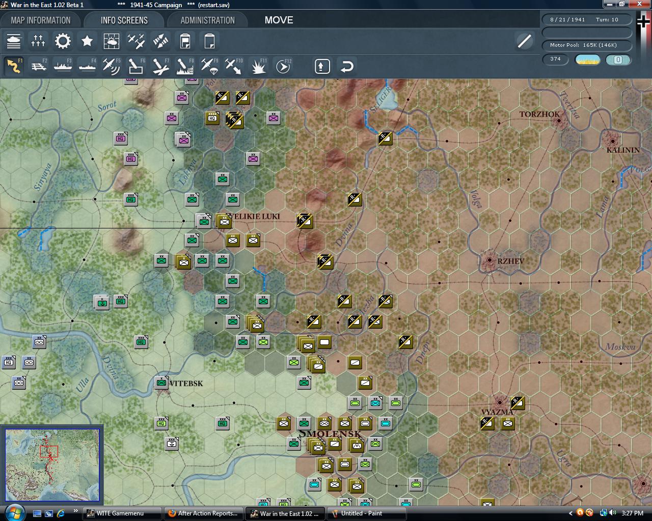
Task: Click the German cross flag emblem
Action: click(644, 21)
